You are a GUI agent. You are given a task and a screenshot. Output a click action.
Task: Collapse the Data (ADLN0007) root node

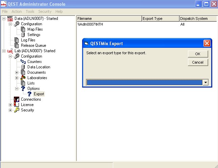[x=4, y=19]
